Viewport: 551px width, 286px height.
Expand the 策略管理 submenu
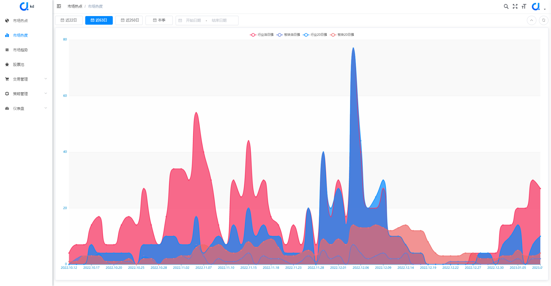[26, 94]
